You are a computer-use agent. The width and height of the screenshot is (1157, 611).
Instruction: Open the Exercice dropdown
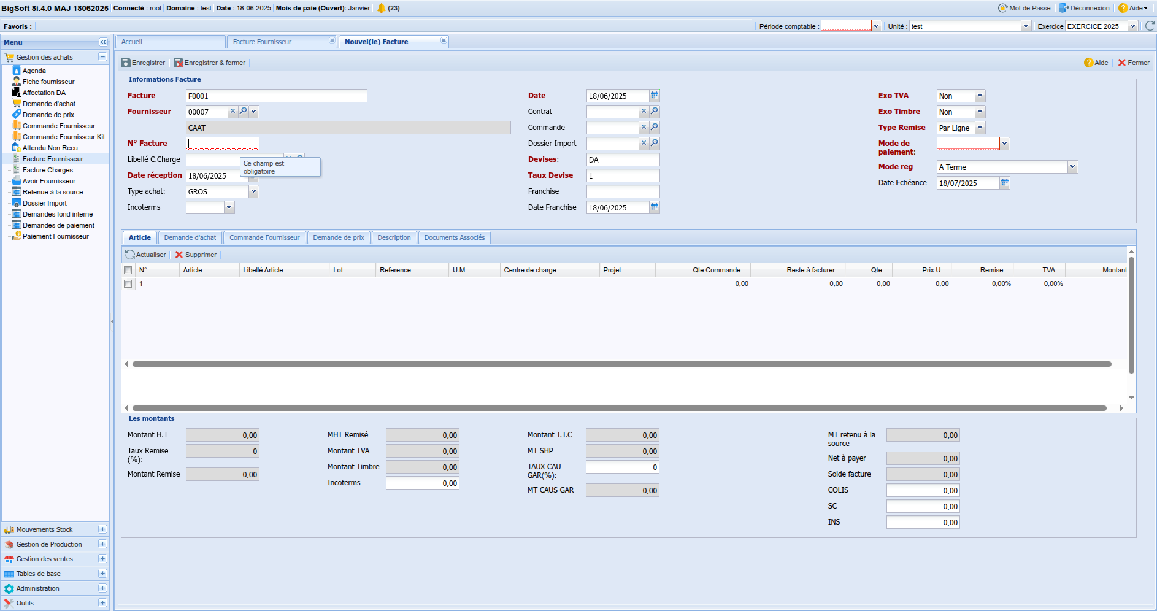point(1132,26)
